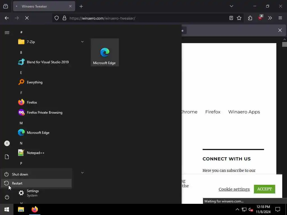The width and height of the screenshot is (287, 215).
Task: Toggle reader view icon in address bar
Action: (x=231, y=18)
